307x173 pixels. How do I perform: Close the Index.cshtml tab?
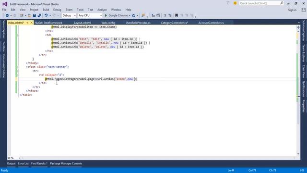[x=31, y=23]
